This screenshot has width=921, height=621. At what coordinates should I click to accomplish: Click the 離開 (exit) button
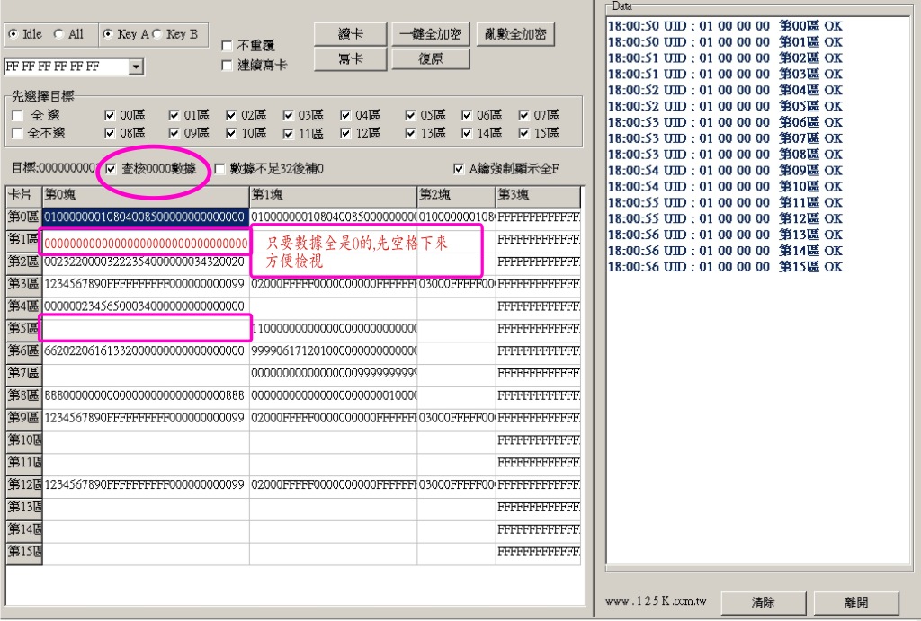pyautogui.click(x=855, y=602)
